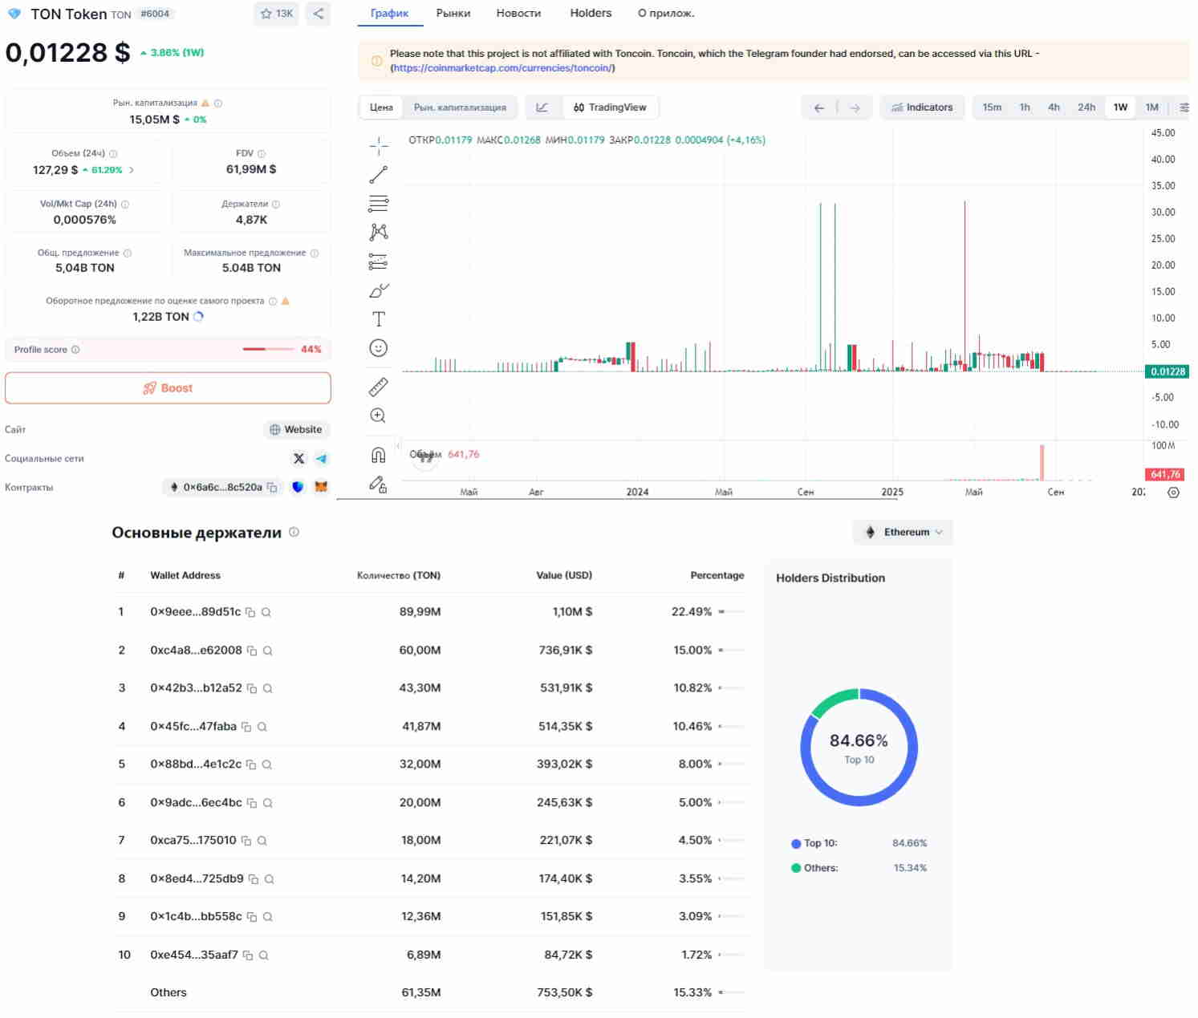Look up wallet 0x9adc...6ec4bc with magnifier icon
This screenshot has height=1018, width=1198.
click(x=268, y=803)
